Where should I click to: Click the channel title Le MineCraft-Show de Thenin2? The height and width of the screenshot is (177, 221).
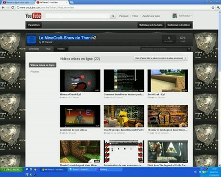point(67,38)
